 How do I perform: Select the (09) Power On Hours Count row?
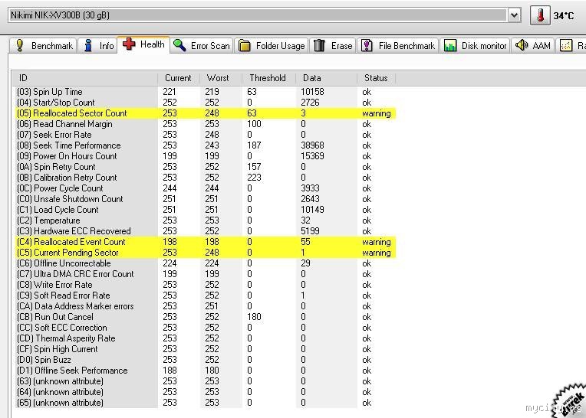(205, 156)
